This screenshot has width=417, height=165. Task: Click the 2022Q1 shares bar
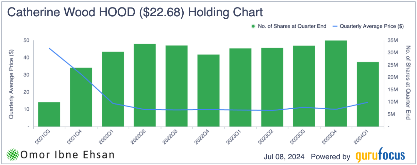click(x=113, y=89)
